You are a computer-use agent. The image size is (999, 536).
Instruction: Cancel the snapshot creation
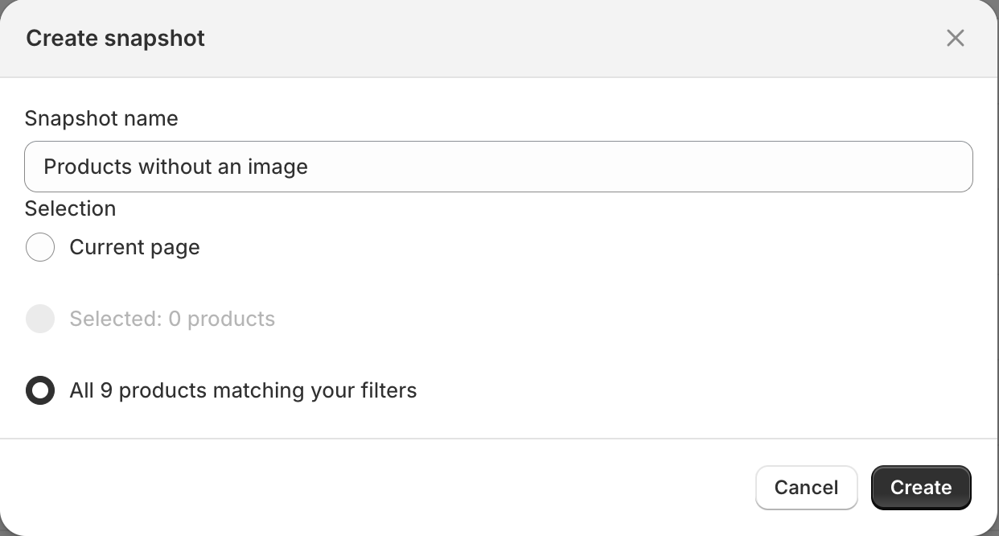tap(806, 488)
